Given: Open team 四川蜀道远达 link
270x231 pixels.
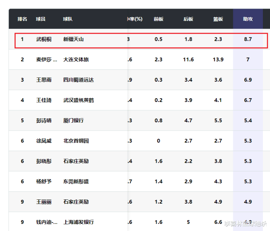Looking at the screenshot, I should click(x=78, y=80).
